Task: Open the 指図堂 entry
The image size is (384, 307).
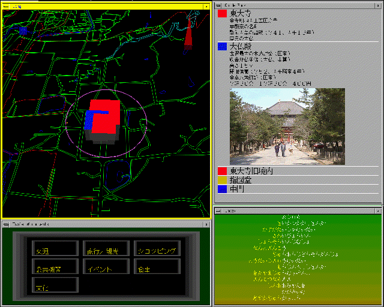Action: (x=241, y=180)
